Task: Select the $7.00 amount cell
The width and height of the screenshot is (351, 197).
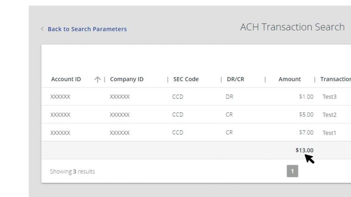Action: (x=306, y=132)
